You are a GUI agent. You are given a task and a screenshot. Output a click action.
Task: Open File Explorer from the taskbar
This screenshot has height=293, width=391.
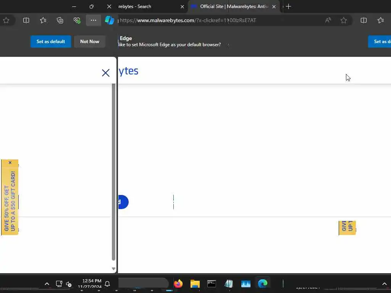(x=195, y=283)
